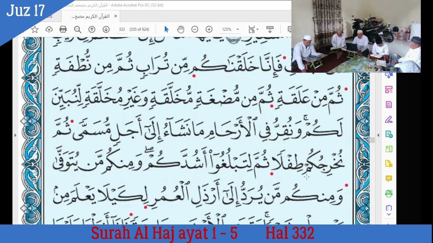Click the page number field showing 332
The width and height of the screenshot is (433, 243).
coord(122,29)
